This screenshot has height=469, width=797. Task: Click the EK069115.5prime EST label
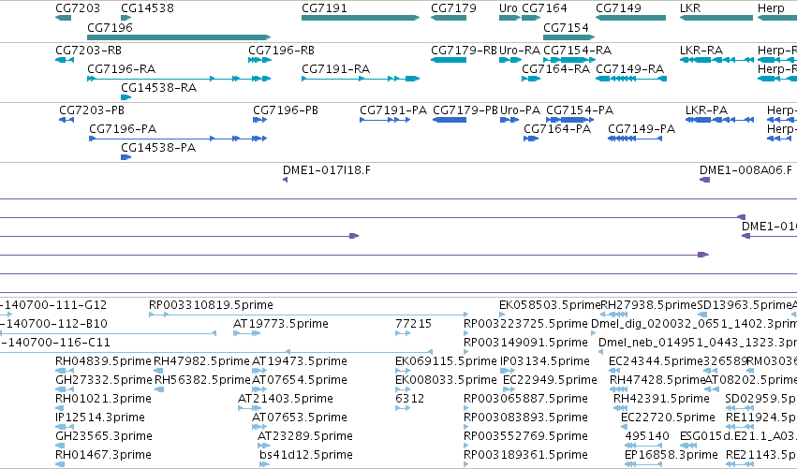click(x=446, y=361)
